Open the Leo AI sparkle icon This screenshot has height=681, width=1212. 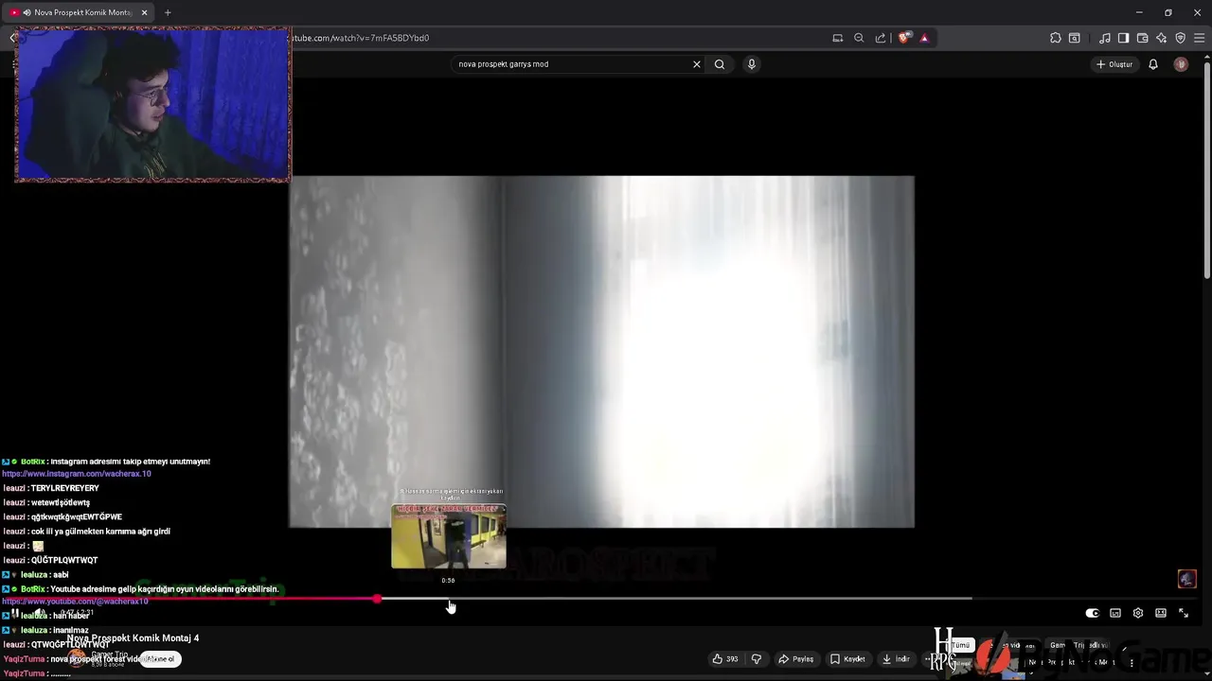coord(1162,38)
